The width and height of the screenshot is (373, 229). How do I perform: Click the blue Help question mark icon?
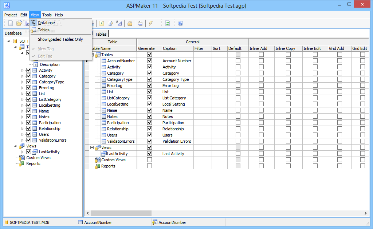pos(181,23)
